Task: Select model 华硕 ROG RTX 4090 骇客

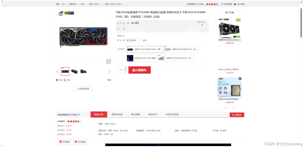Action: (142, 58)
